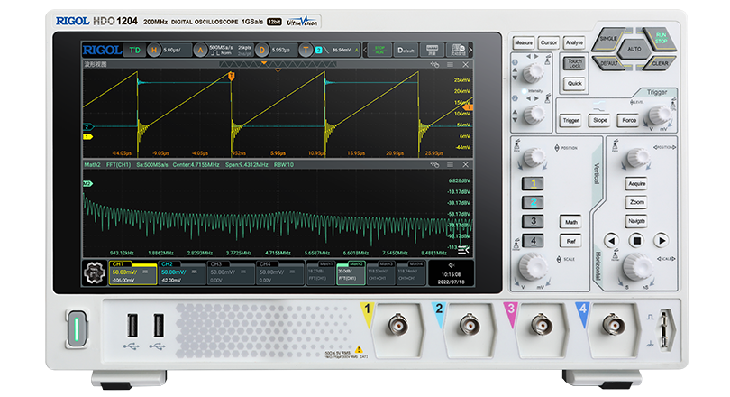Tap the orange D delay settings icon

pyautogui.click(x=262, y=50)
